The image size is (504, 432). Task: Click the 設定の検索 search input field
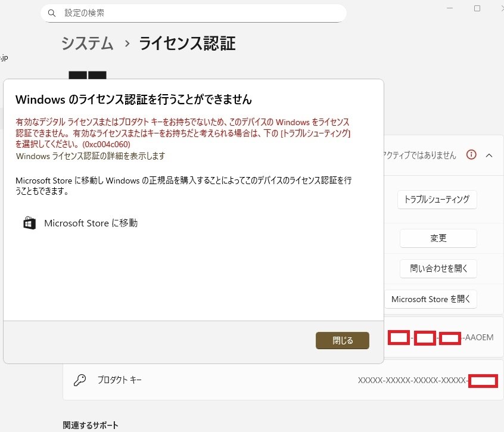179,13
